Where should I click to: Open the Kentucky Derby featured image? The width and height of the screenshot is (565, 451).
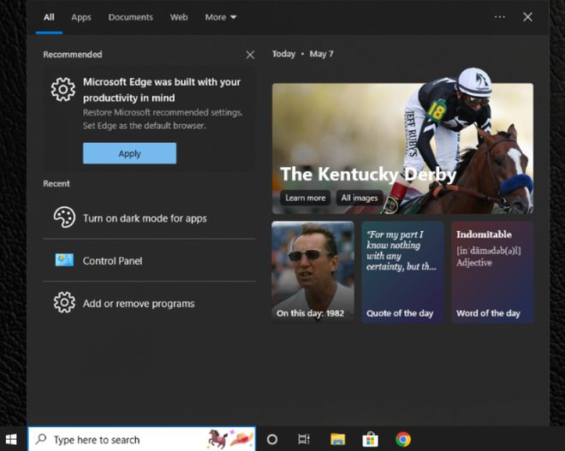pyautogui.click(x=402, y=148)
